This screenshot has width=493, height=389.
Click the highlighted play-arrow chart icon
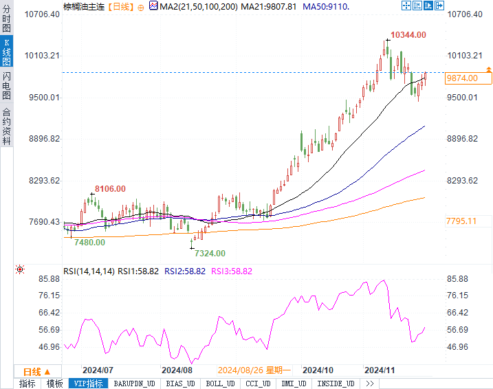(x=428, y=5)
